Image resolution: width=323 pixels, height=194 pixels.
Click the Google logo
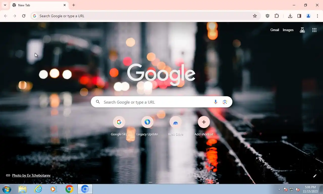(x=161, y=74)
